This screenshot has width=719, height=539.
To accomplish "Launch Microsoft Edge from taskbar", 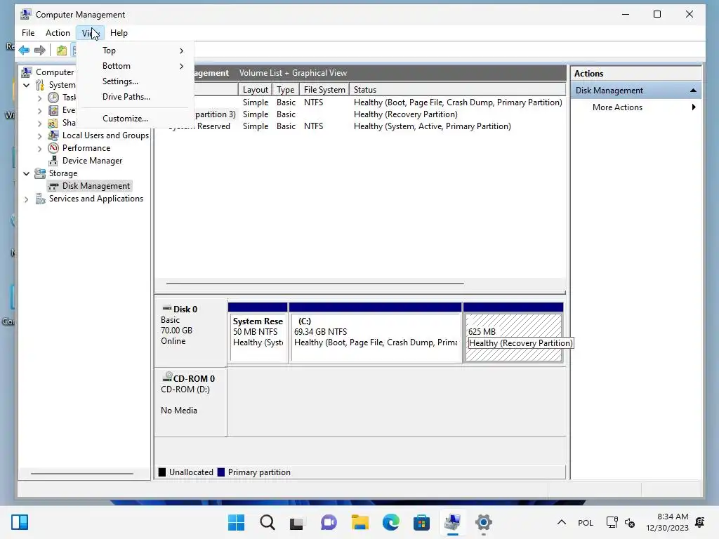I will point(390,522).
